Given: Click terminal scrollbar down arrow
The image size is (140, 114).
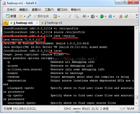Looking at the screenshot, I should (x=136, y=103).
